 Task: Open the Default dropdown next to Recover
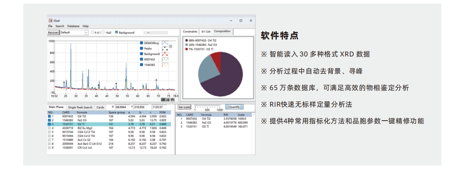(x=86, y=32)
